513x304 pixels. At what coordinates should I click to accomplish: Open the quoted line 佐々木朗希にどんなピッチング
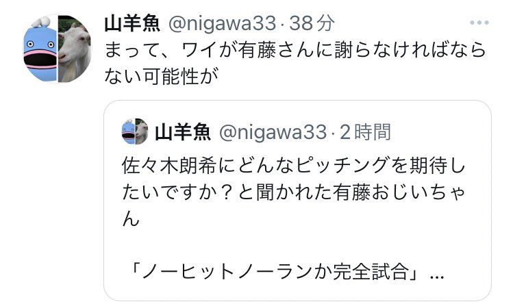pyautogui.click(x=293, y=165)
